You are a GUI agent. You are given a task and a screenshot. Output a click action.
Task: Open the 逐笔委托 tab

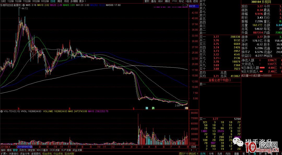36,153
